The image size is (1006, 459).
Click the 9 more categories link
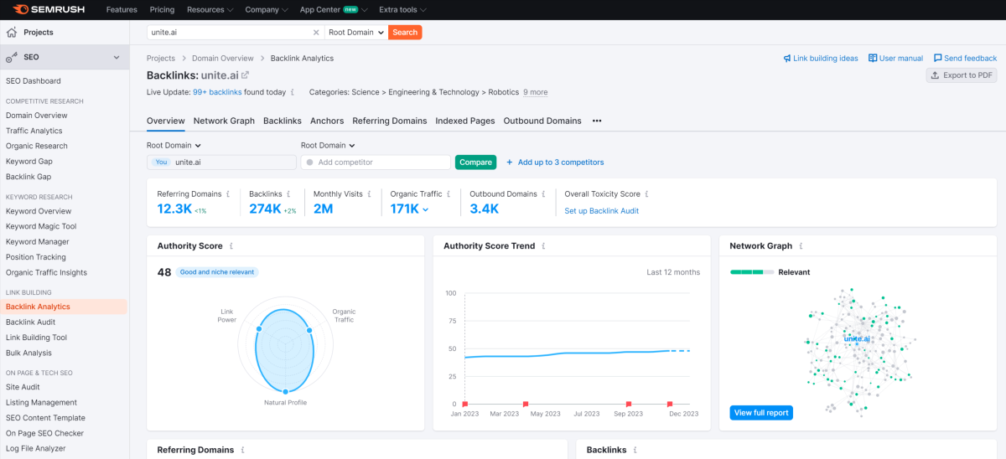(x=536, y=92)
